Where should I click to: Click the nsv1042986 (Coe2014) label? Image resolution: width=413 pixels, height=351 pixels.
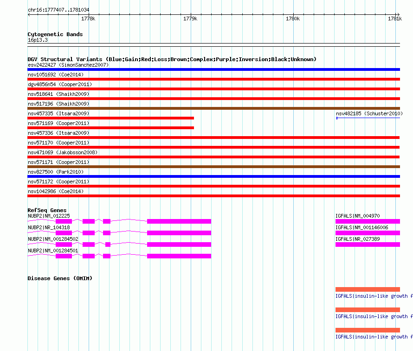(56, 191)
